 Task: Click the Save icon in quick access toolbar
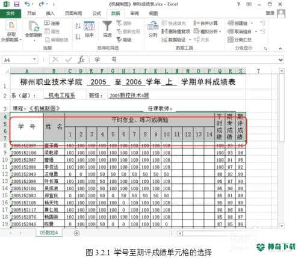click(17, 4)
